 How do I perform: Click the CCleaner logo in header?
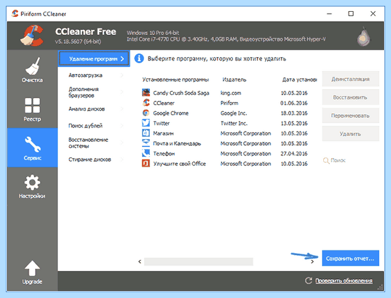point(32,36)
